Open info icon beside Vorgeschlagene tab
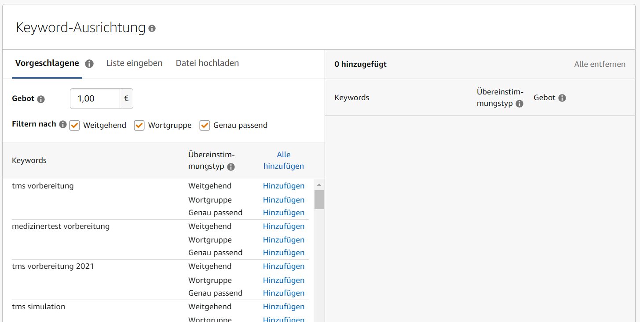Screen dimensions: 640x322 click(x=89, y=64)
